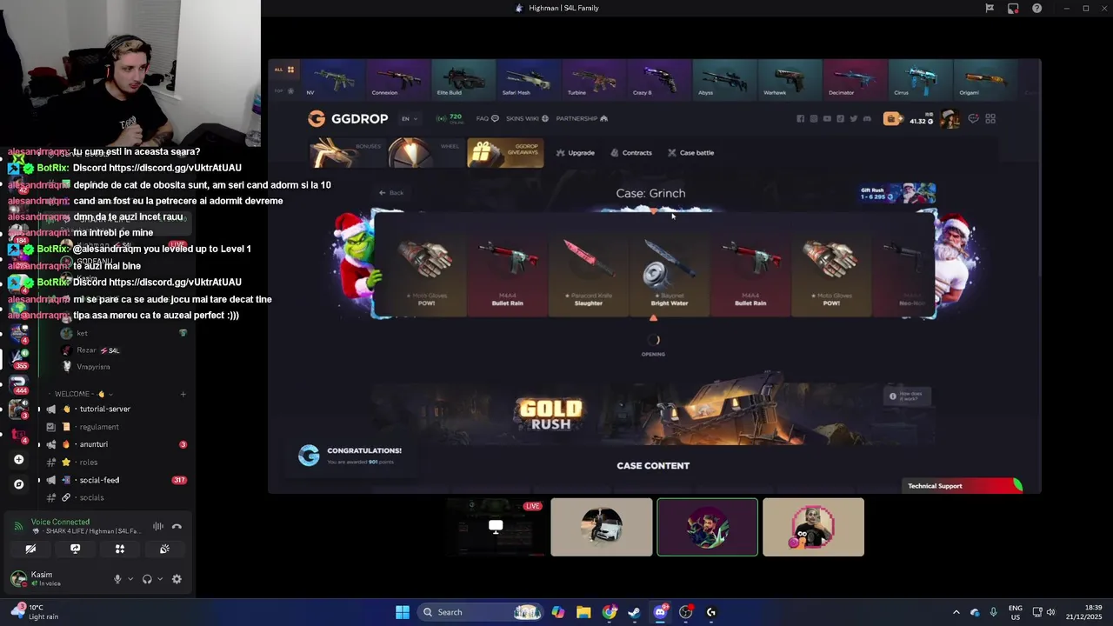Image resolution: width=1113 pixels, height=626 pixels.
Task: Go Back from the Grinch case
Action: (391, 192)
